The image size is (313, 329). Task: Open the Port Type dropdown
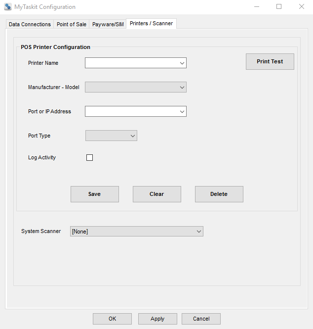[132, 136]
